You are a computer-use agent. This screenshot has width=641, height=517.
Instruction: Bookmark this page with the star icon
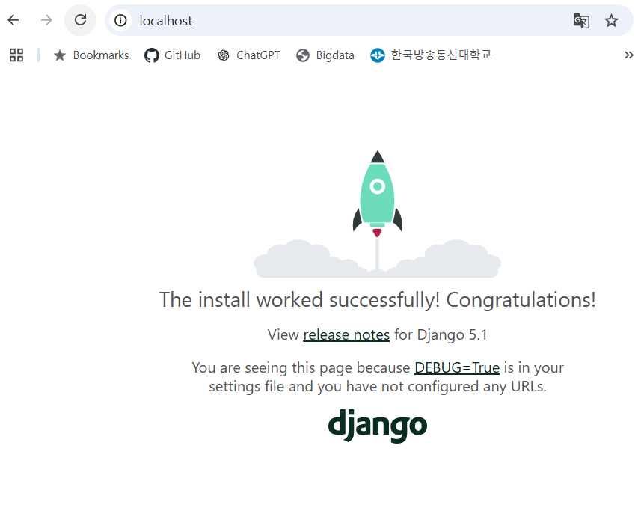pyautogui.click(x=611, y=20)
